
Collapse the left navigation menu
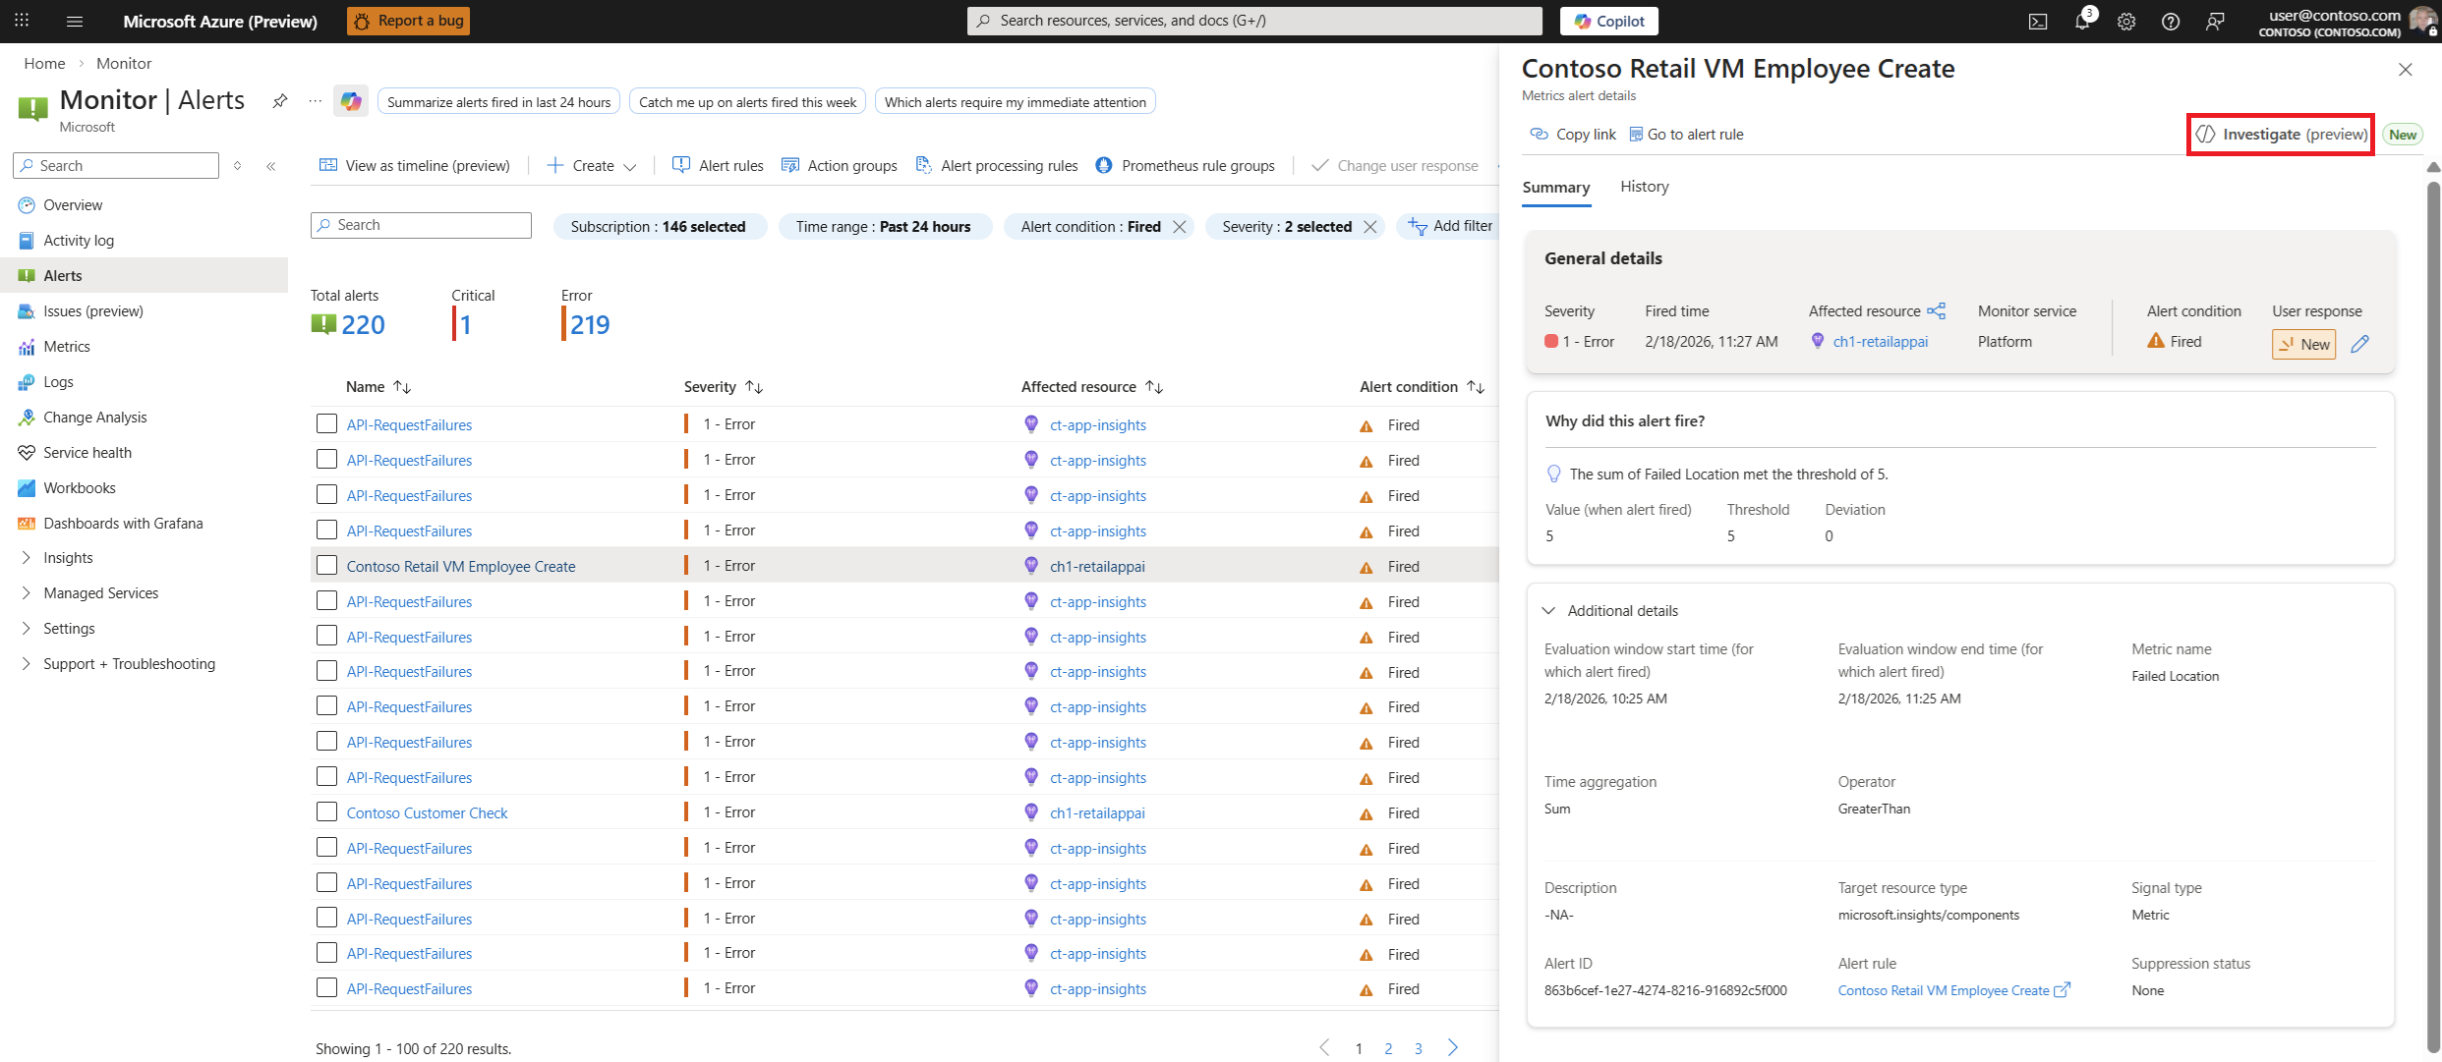click(x=271, y=166)
